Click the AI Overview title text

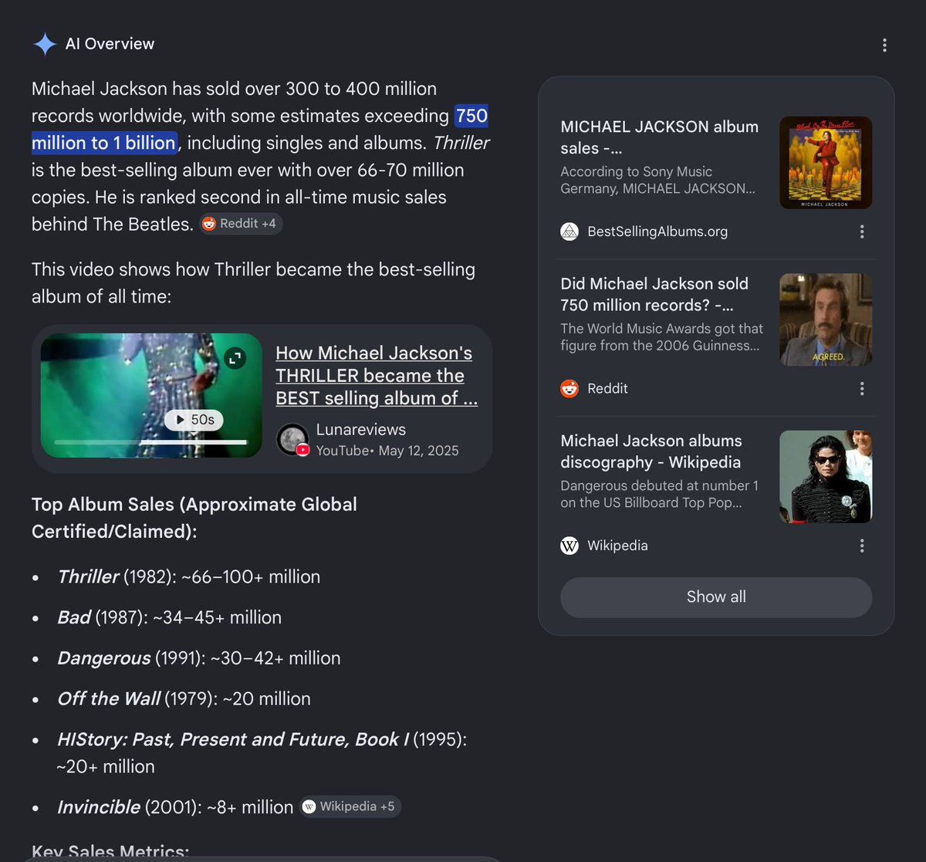(x=110, y=44)
